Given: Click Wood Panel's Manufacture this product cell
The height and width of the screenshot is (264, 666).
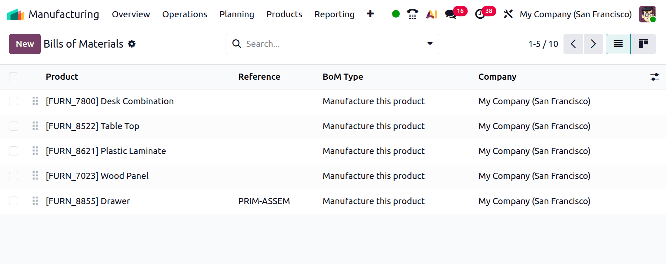Looking at the screenshot, I should [374, 176].
